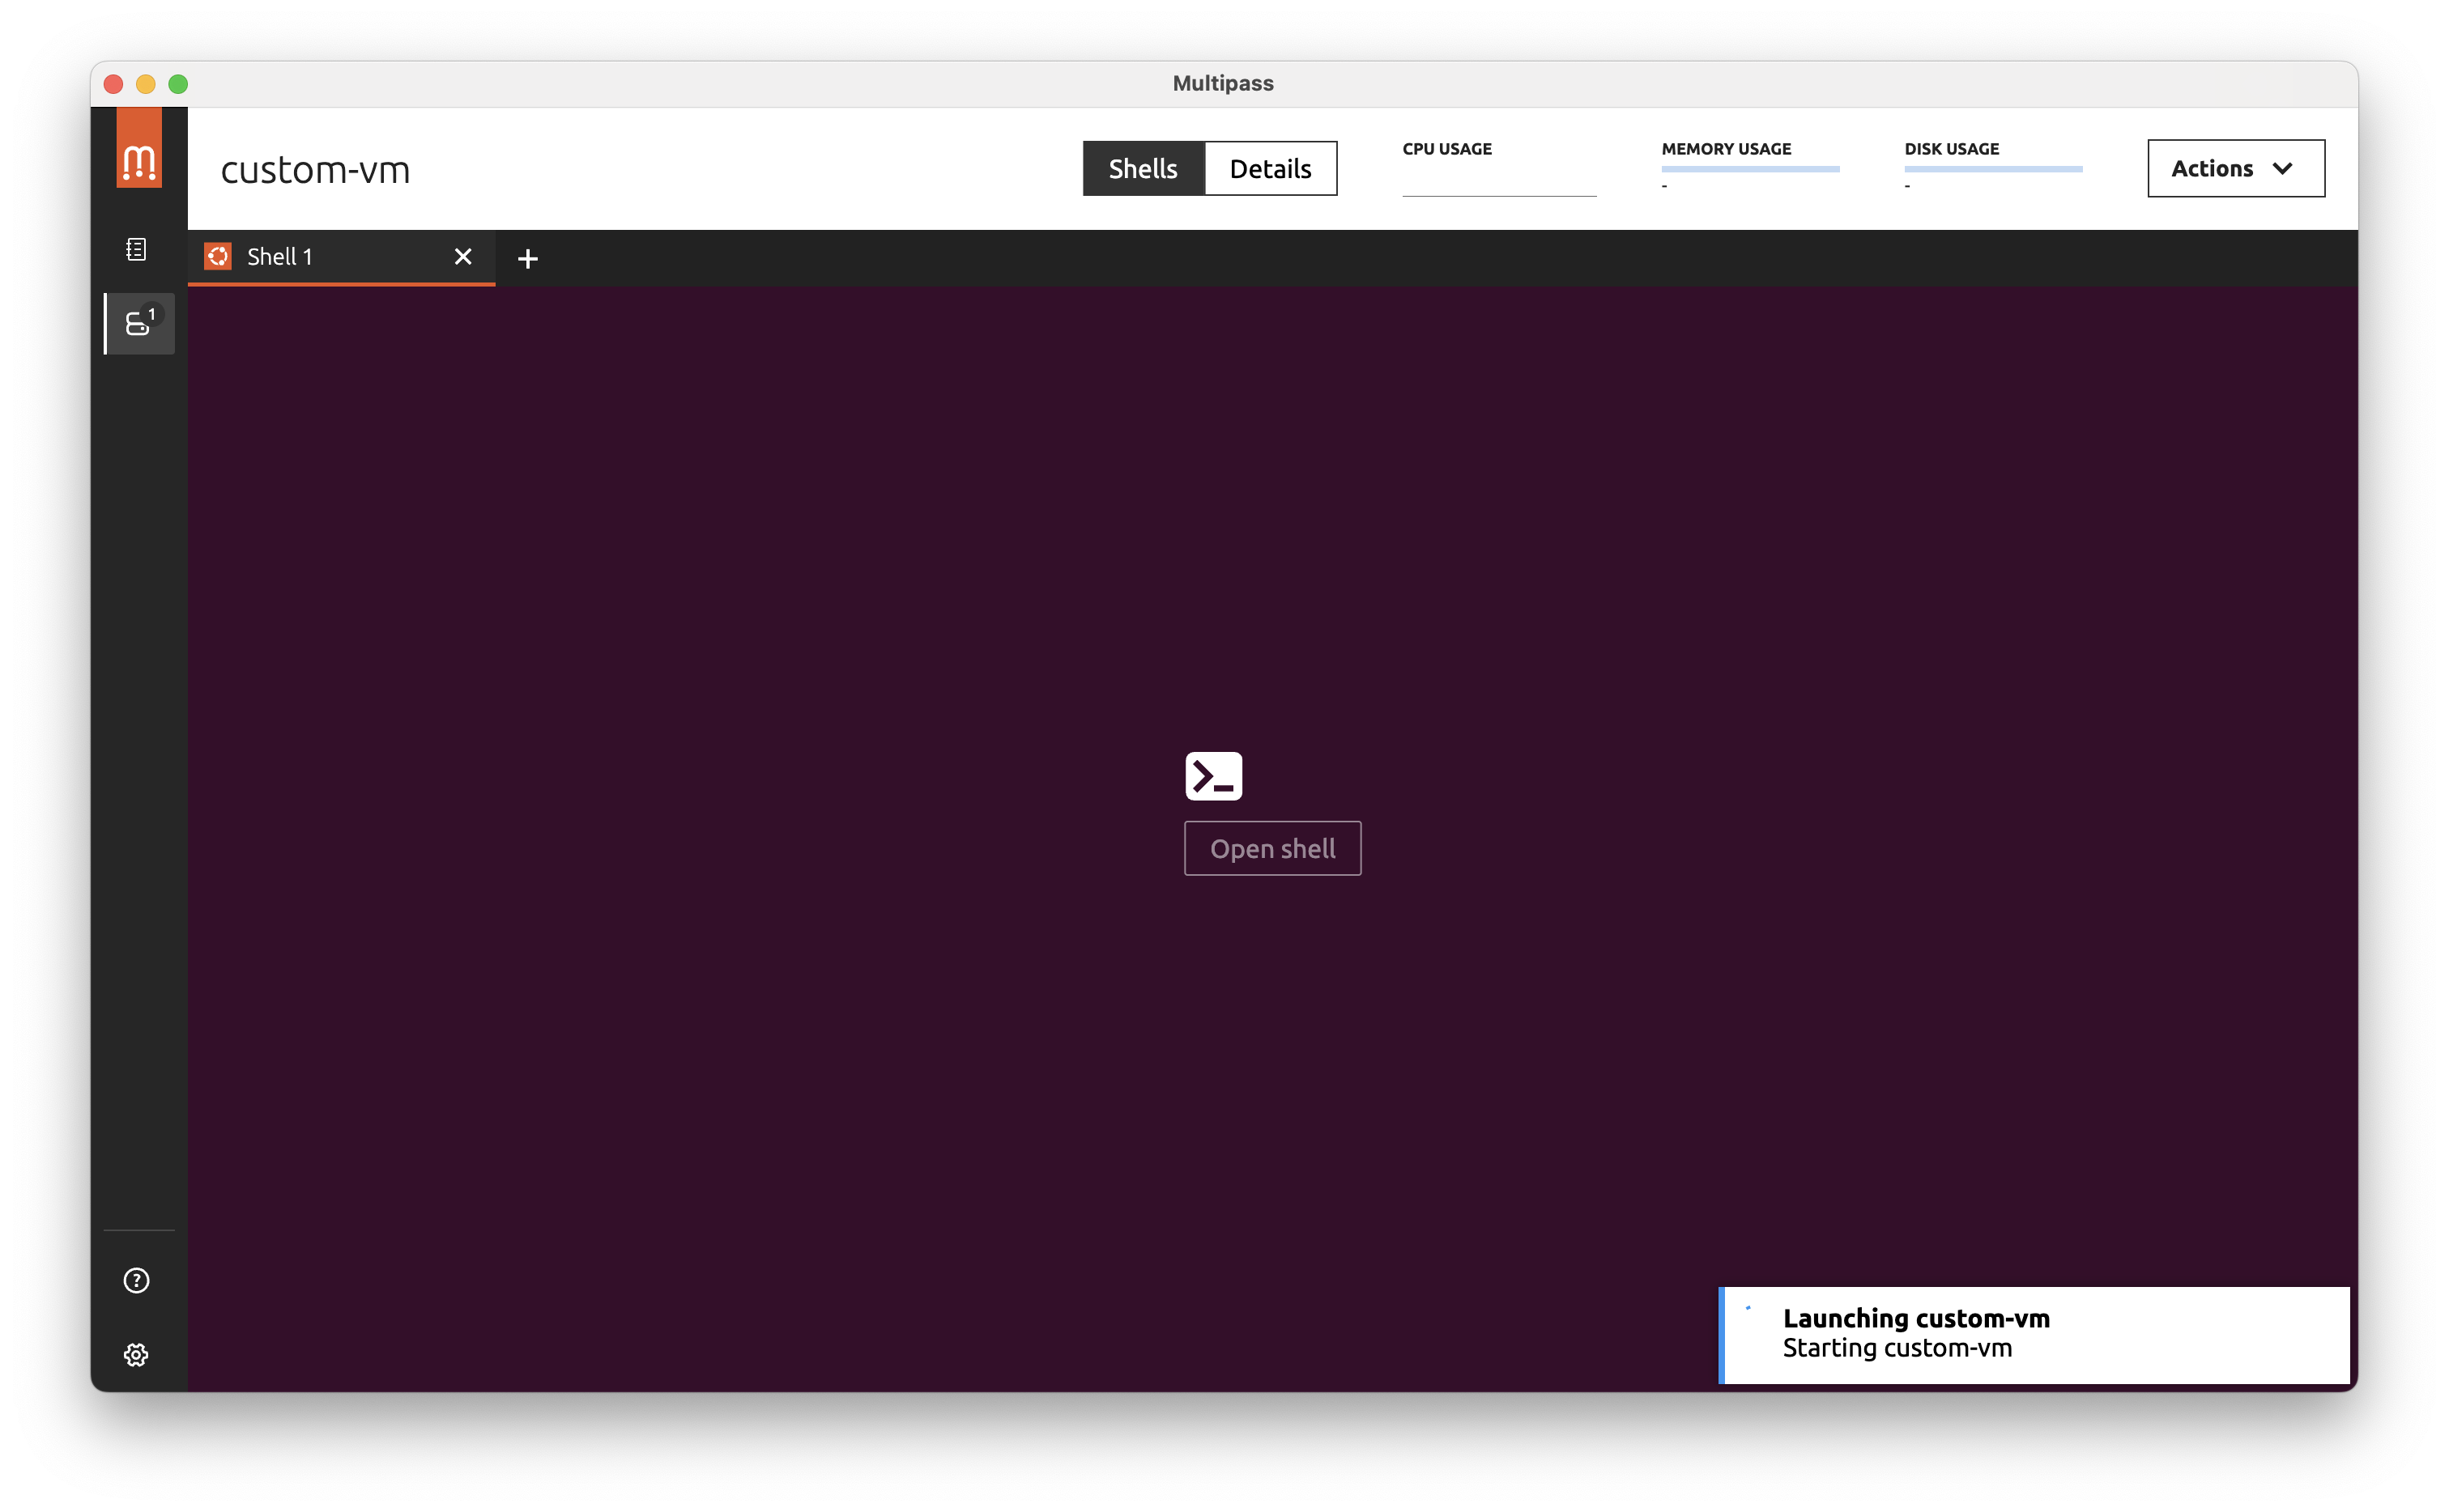2449x1512 pixels.
Task: Open the help question mark icon
Action: tap(137, 1280)
